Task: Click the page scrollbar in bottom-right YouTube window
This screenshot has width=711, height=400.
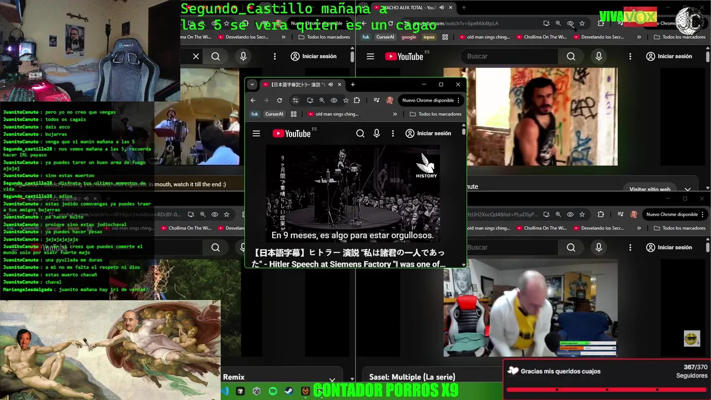Action: [x=708, y=246]
